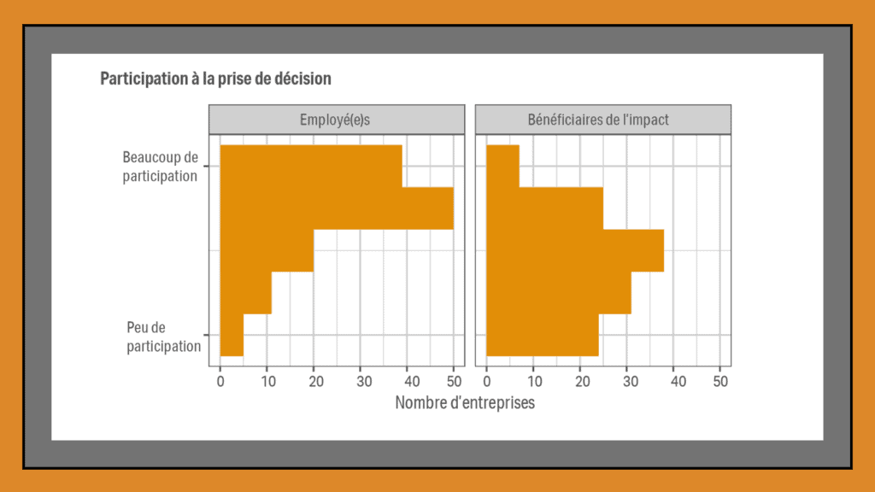The width and height of the screenshot is (875, 492).
Task: Pick the Employé(e)s bar ending at 20
Action: coord(267,250)
